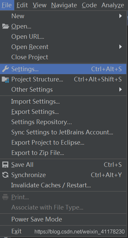This screenshot has height=238, width=128.
Task: Toggle Power Save Mode
Action: (63, 219)
